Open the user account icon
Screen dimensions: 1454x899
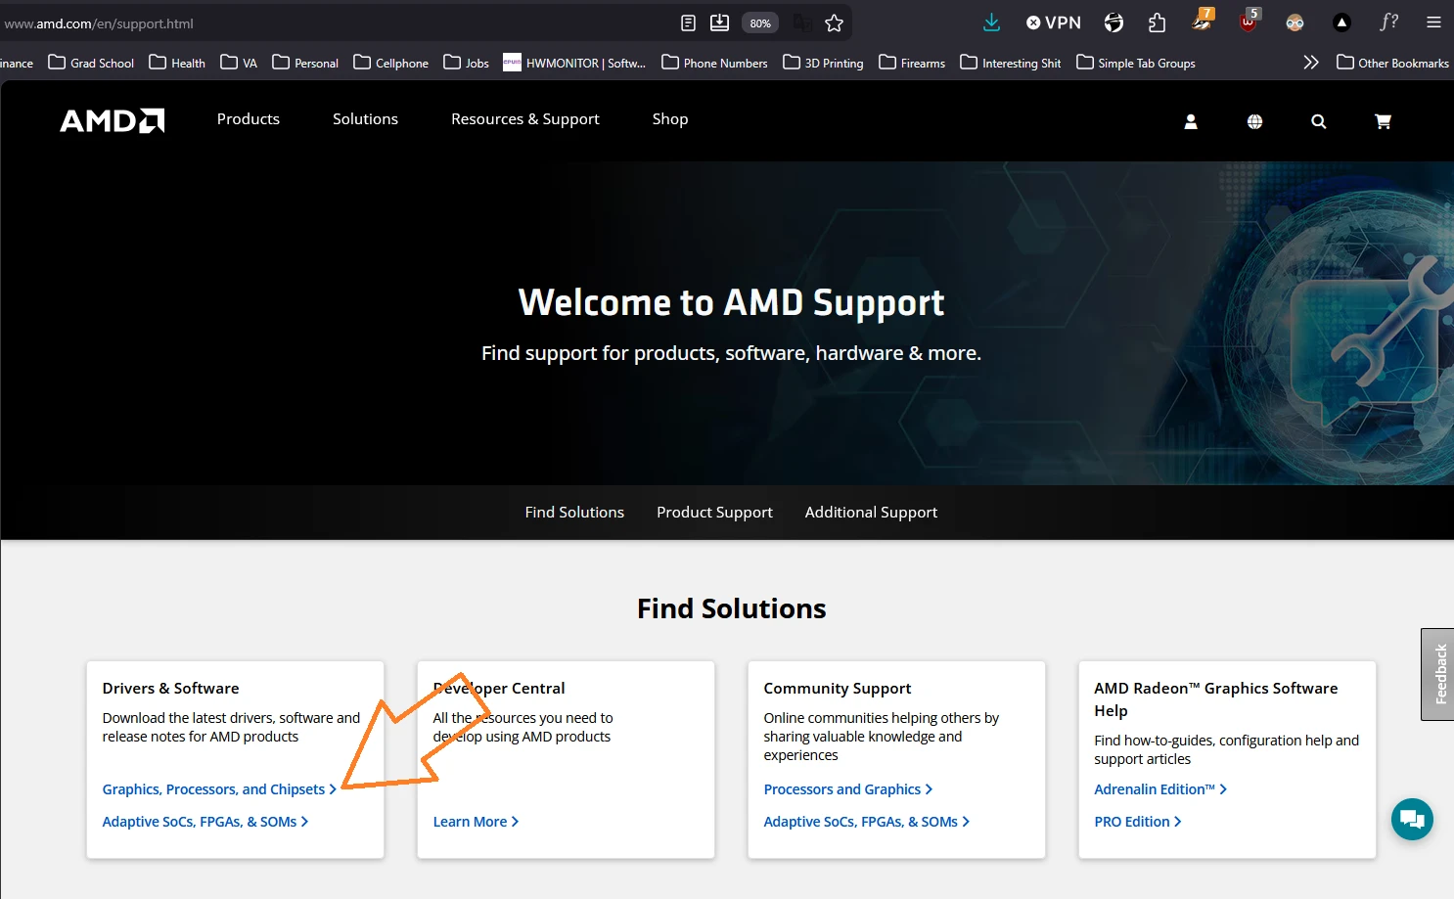coord(1191,121)
